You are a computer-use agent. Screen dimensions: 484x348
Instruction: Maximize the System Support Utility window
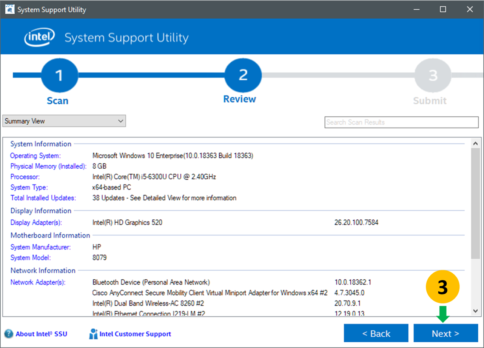point(443,9)
